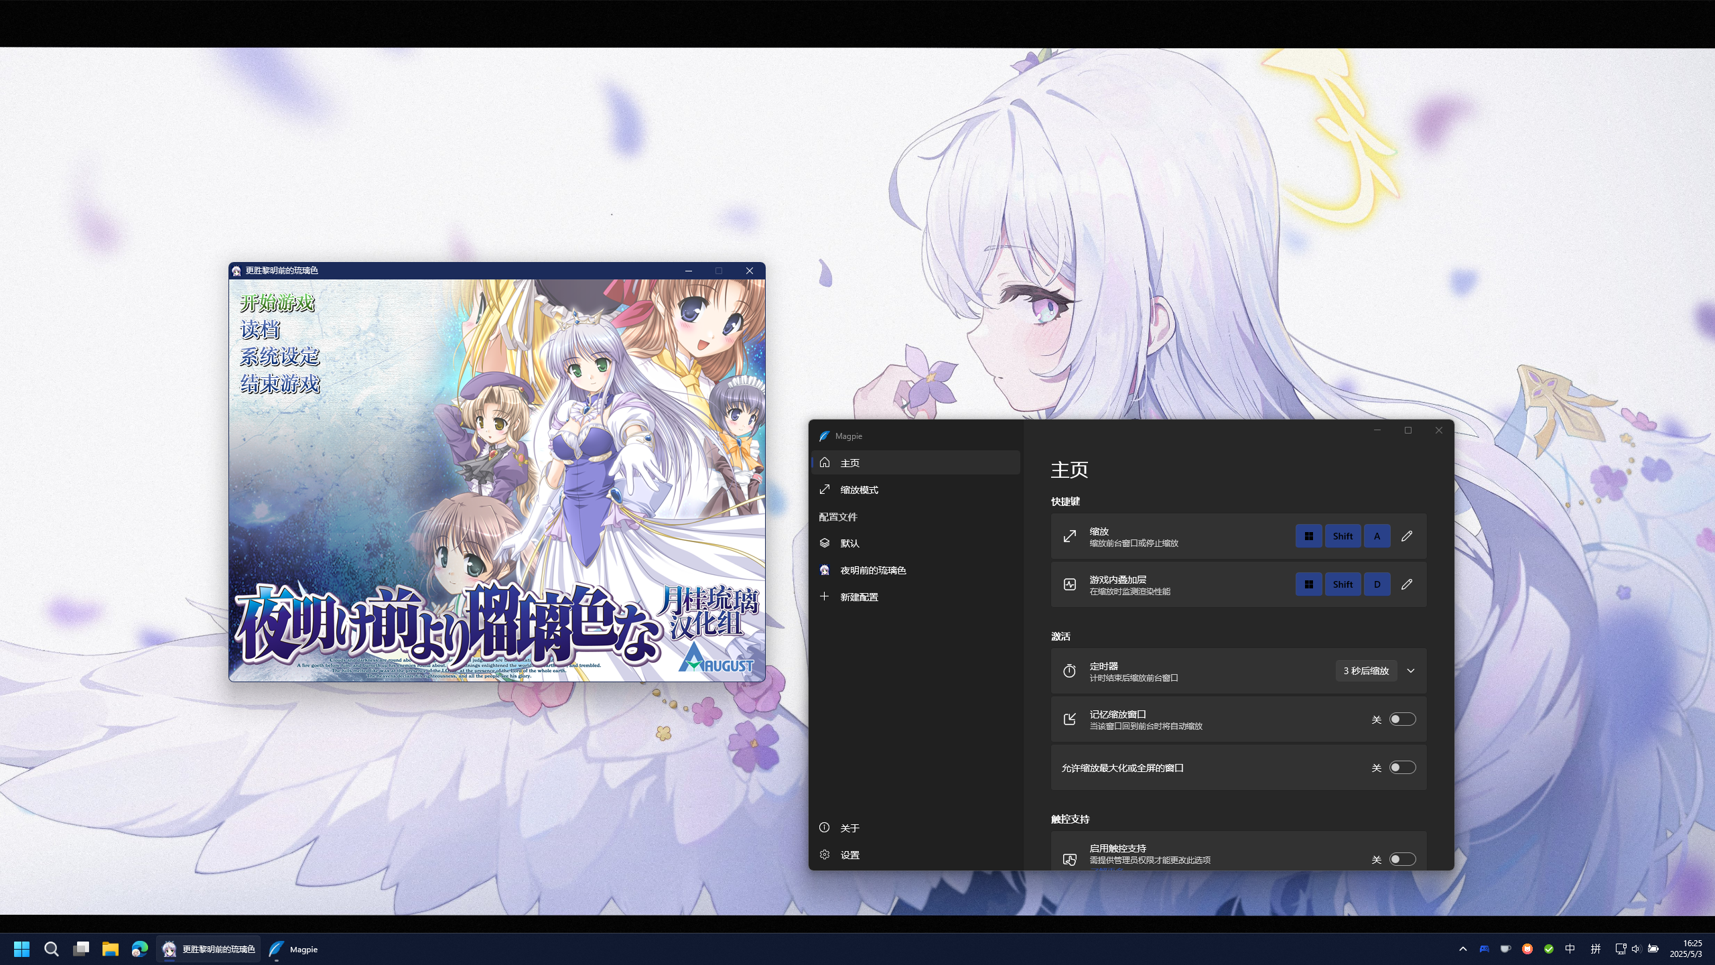The width and height of the screenshot is (1715, 965).
Task: Show hidden system tray icons chevron
Action: pyautogui.click(x=1463, y=949)
